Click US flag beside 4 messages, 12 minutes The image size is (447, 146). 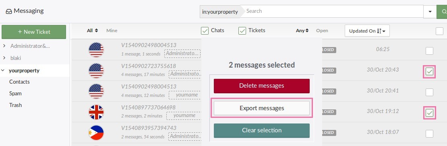coord(96,91)
